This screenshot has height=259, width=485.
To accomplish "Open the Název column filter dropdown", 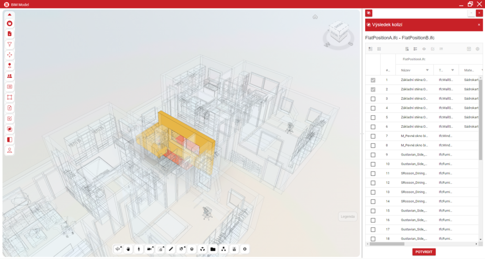I will point(427,70).
